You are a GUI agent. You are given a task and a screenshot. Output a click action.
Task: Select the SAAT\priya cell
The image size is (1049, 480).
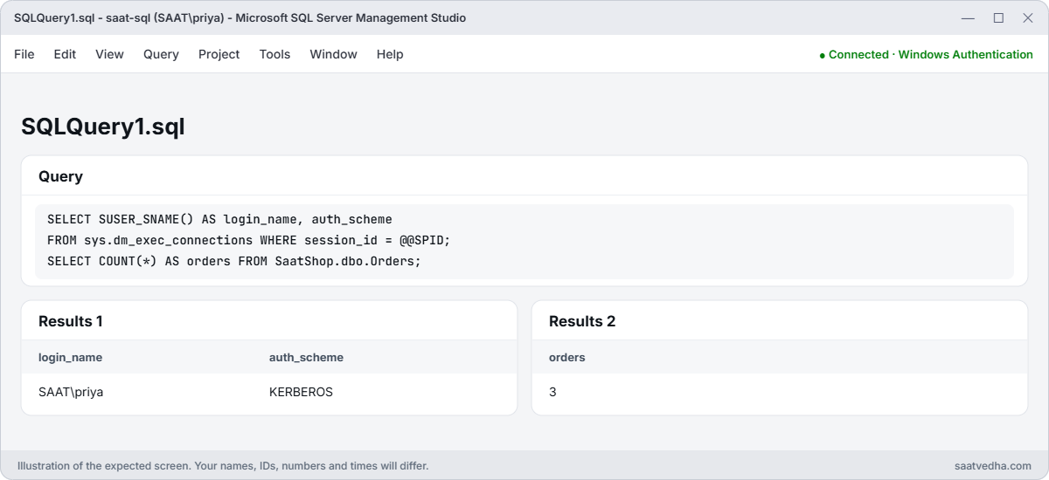click(x=71, y=392)
